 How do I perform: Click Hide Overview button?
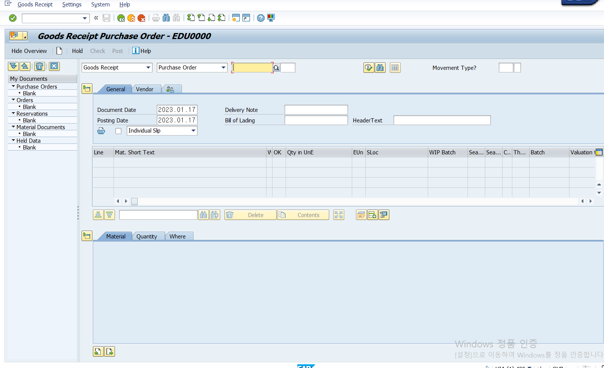point(29,51)
